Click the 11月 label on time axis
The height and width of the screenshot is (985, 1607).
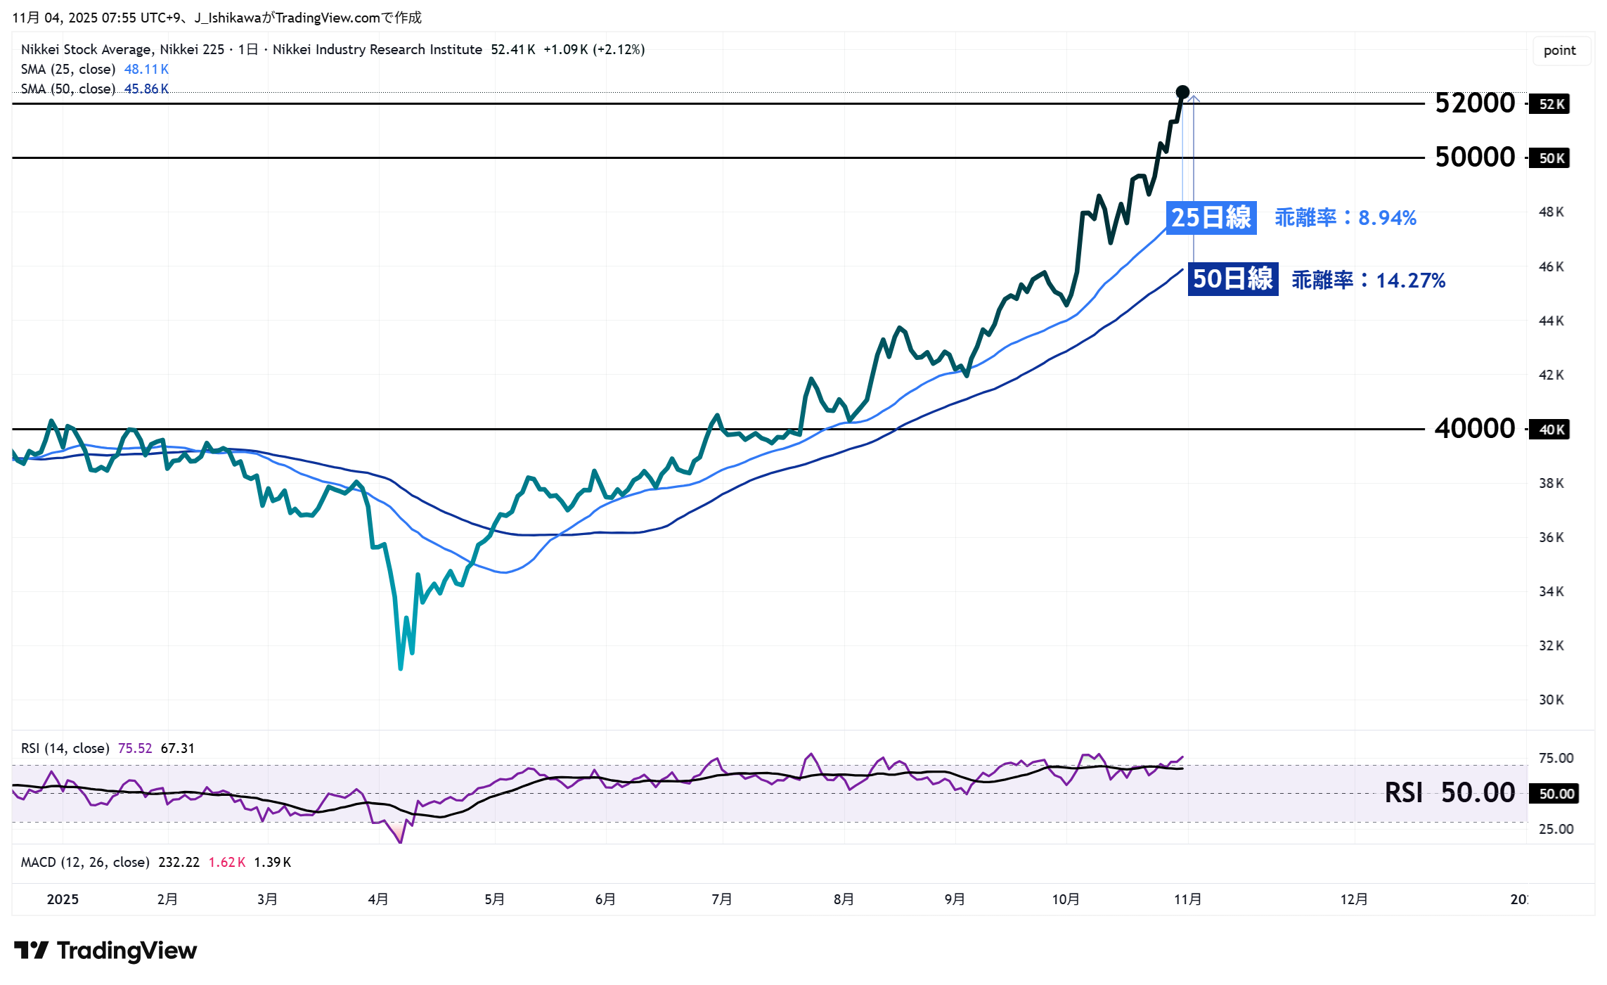pos(1187,899)
